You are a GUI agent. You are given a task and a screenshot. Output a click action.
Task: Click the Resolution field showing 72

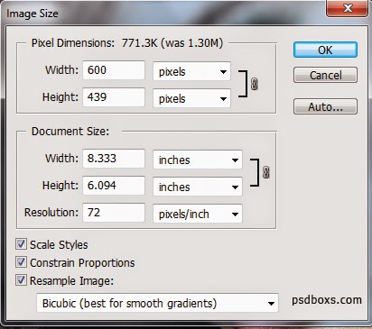point(114,213)
